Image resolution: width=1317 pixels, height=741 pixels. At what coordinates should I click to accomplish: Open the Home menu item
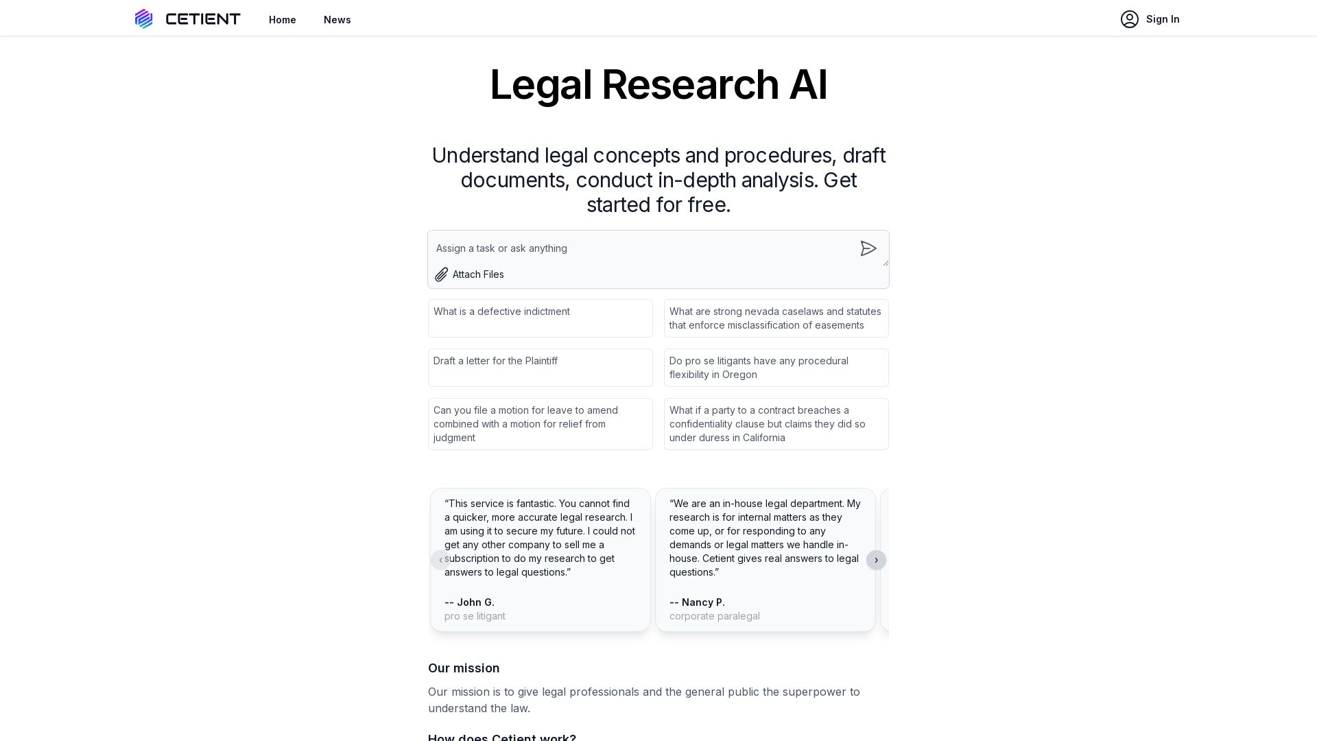click(x=283, y=20)
